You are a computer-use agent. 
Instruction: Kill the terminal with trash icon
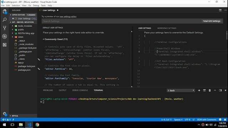[x=209, y=90]
